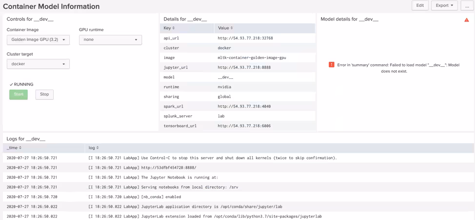Image resolution: width=475 pixels, height=220 pixels.
Task: Click the jupyter_url value row
Action: click(x=244, y=68)
